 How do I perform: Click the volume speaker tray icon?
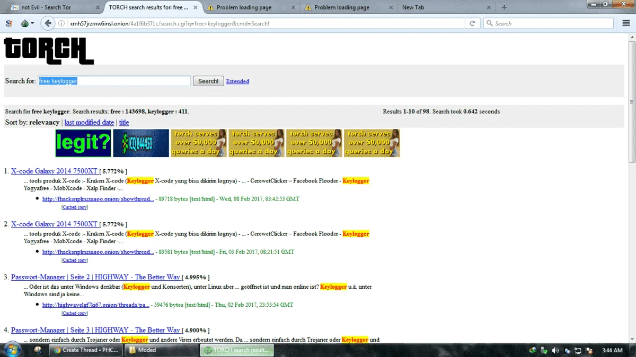coord(555,350)
